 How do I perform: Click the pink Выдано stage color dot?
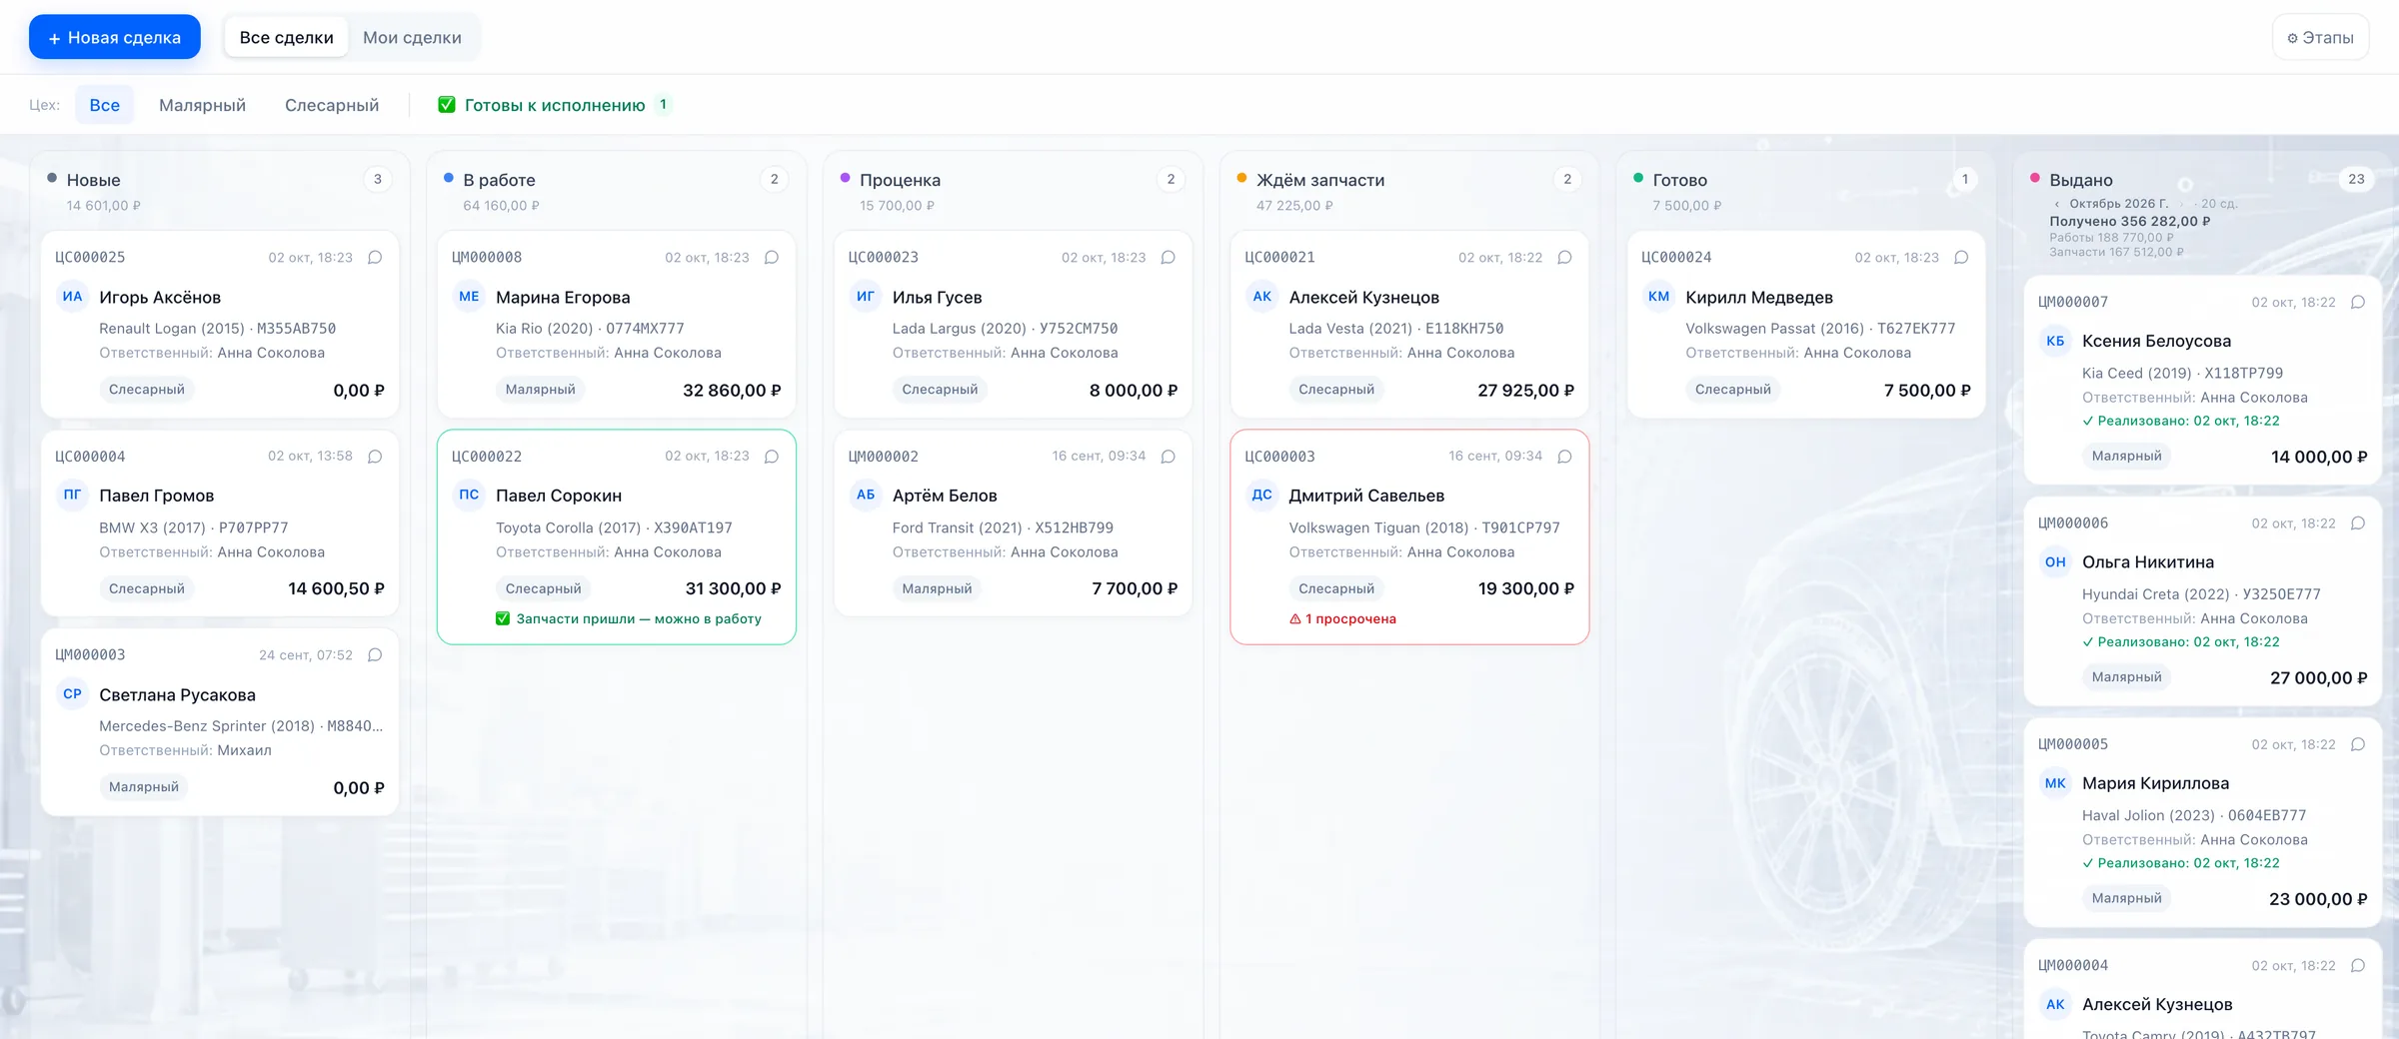coord(2035,178)
